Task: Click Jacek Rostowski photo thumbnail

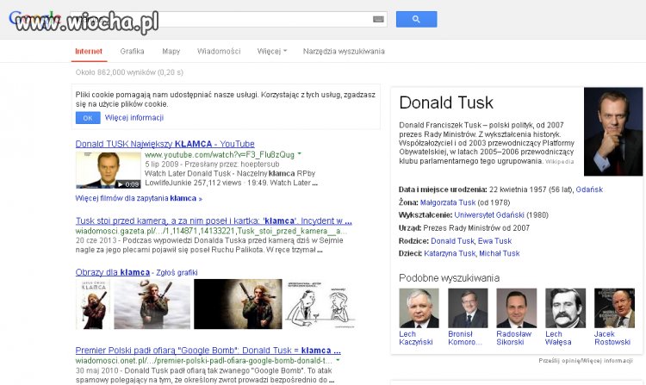Action: pyautogui.click(x=614, y=308)
